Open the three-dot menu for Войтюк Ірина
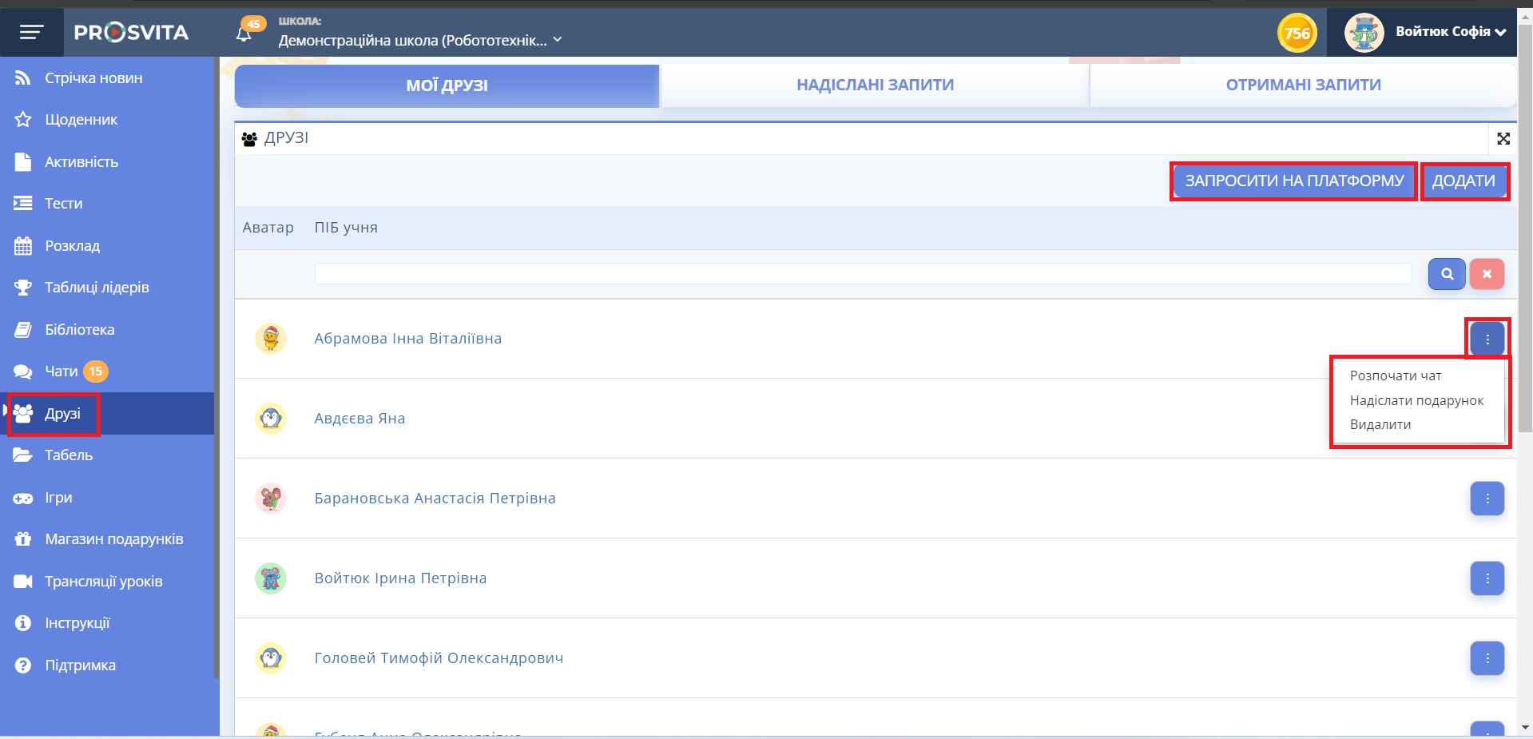The width and height of the screenshot is (1533, 739). (1487, 578)
